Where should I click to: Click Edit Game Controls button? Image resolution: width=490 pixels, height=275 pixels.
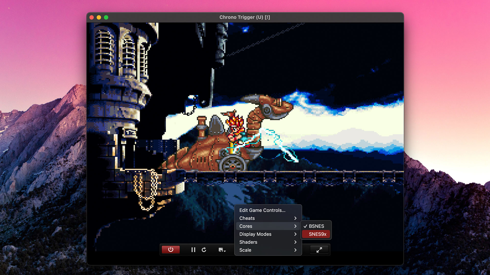tap(262, 210)
